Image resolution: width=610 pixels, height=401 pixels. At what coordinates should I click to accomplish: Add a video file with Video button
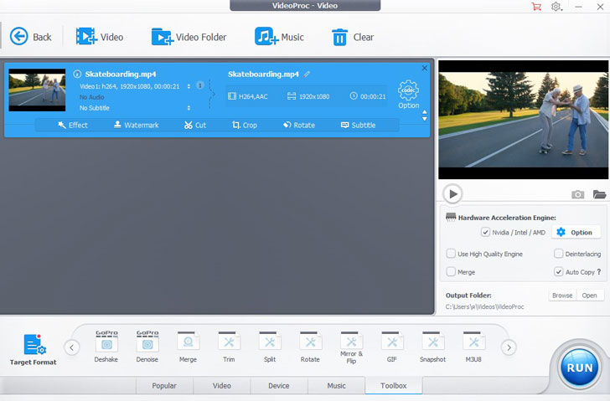100,37
